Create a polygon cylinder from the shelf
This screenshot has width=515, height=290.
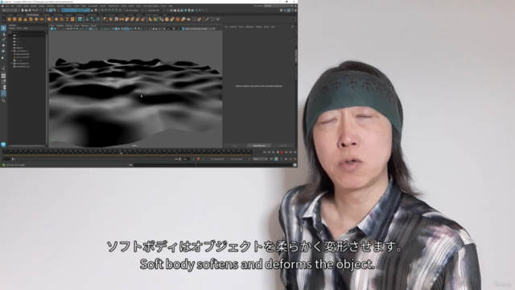20,19
